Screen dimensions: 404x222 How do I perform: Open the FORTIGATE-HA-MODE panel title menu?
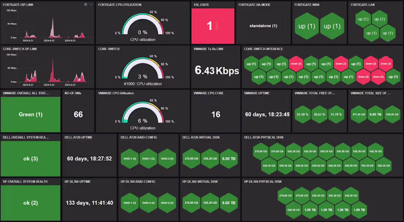point(254,5)
